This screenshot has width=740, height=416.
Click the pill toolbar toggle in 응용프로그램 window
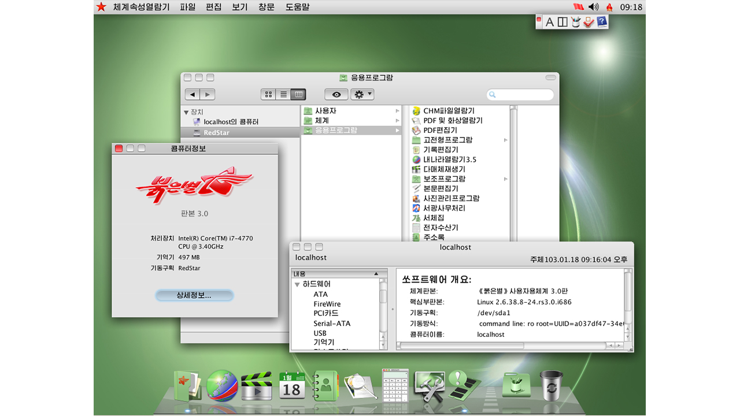pyautogui.click(x=550, y=77)
